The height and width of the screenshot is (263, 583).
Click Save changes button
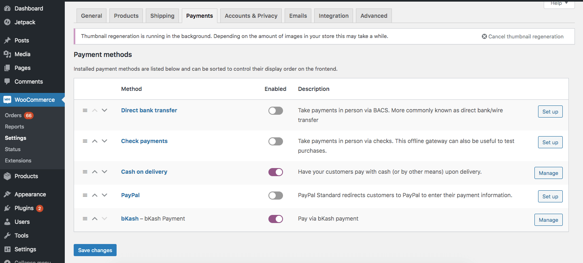click(95, 250)
